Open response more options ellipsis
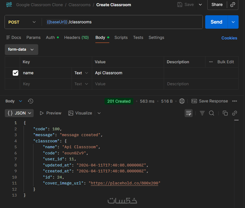The height and width of the screenshot is (208, 245). pos(235,101)
